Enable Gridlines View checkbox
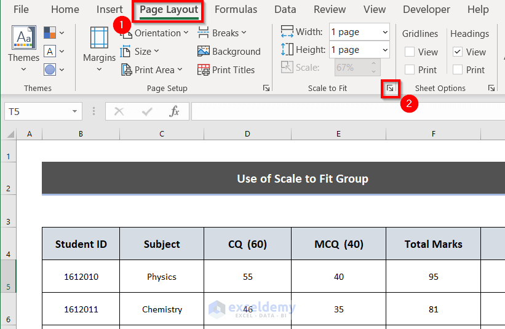 (410, 52)
